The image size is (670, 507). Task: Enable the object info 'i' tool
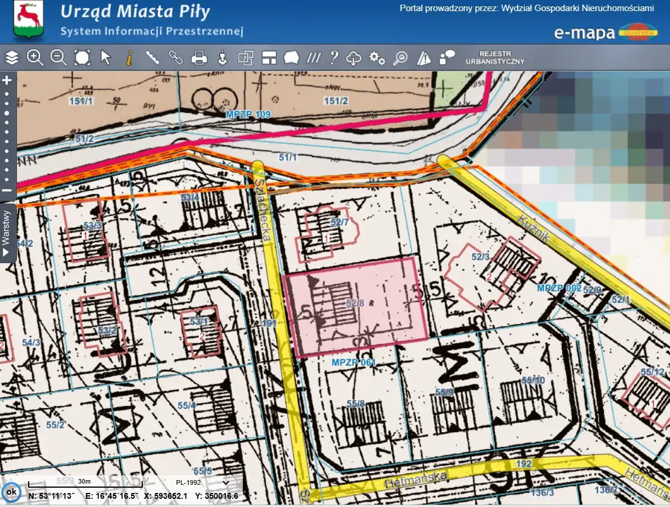pos(129,57)
